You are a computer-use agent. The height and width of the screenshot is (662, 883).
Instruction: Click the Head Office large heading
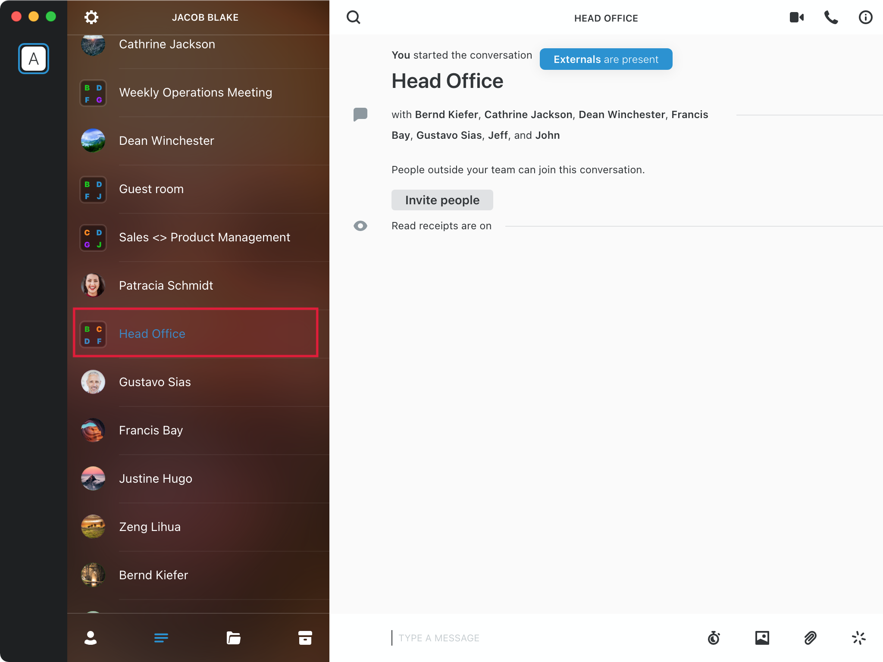point(447,81)
